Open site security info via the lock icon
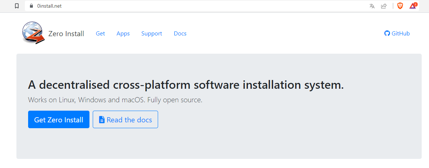The image size is (429, 168). pos(31,6)
